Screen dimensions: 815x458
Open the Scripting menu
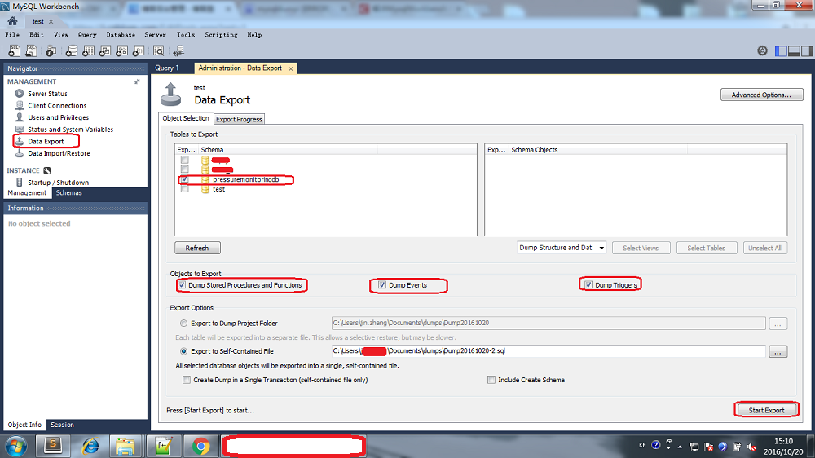click(x=221, y=35)
